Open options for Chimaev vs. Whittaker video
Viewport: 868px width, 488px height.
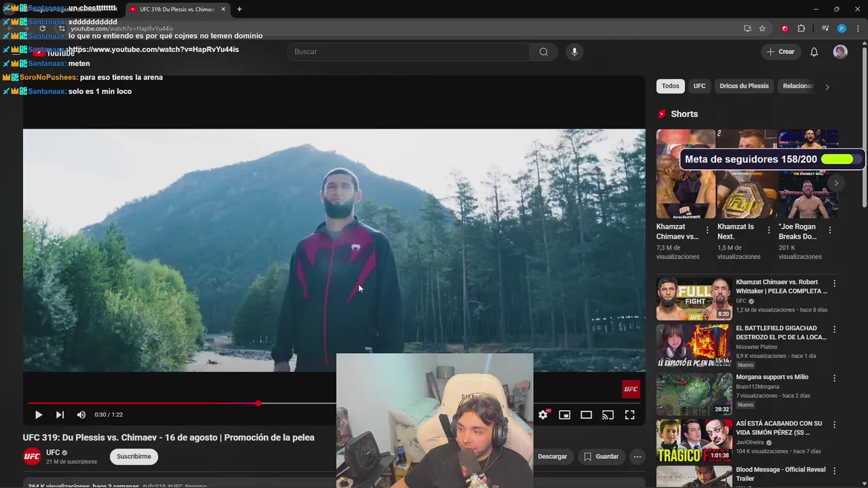pyautogui.click(x=835, y=283)
